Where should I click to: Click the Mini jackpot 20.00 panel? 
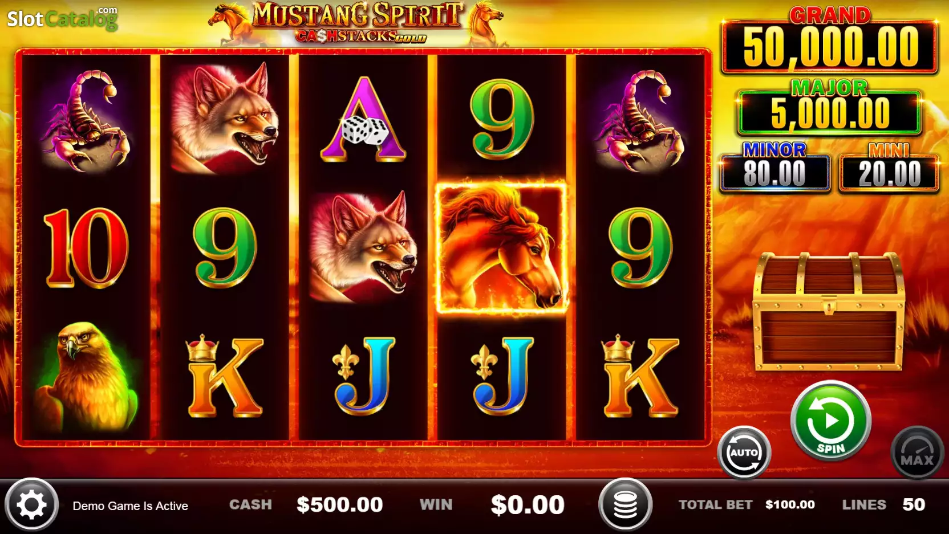coord(889,173)
